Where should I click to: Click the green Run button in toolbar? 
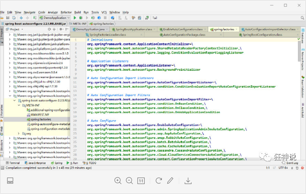(x=75, y=18)
